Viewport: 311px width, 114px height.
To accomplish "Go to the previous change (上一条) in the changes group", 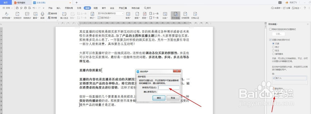I will [154, 13].
